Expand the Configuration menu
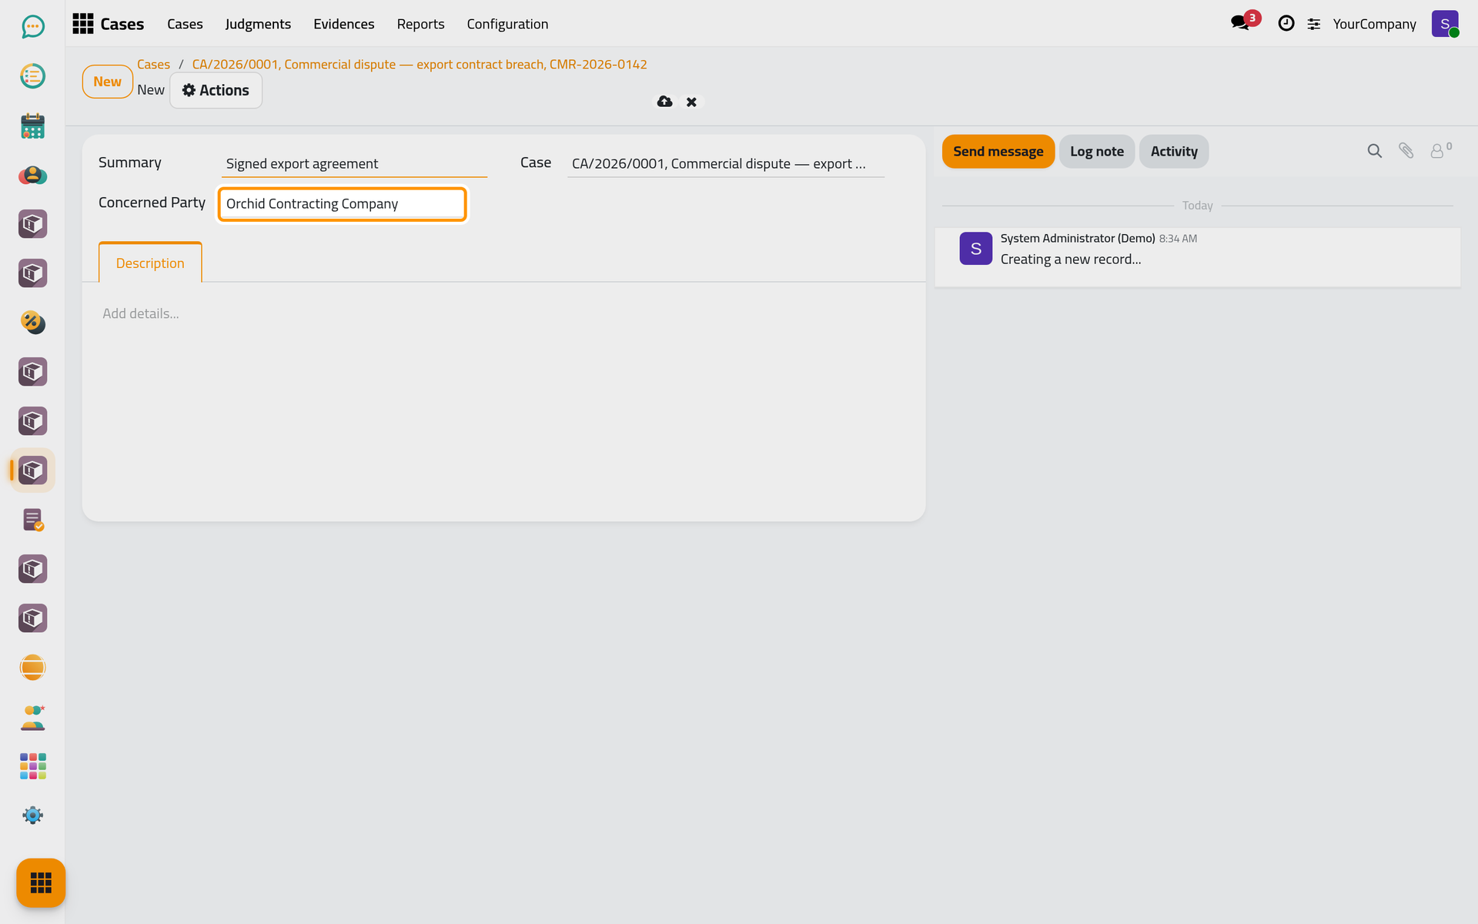Viewport: 1478px width, 924px height. pyautogui.click(x=507, y=24)
